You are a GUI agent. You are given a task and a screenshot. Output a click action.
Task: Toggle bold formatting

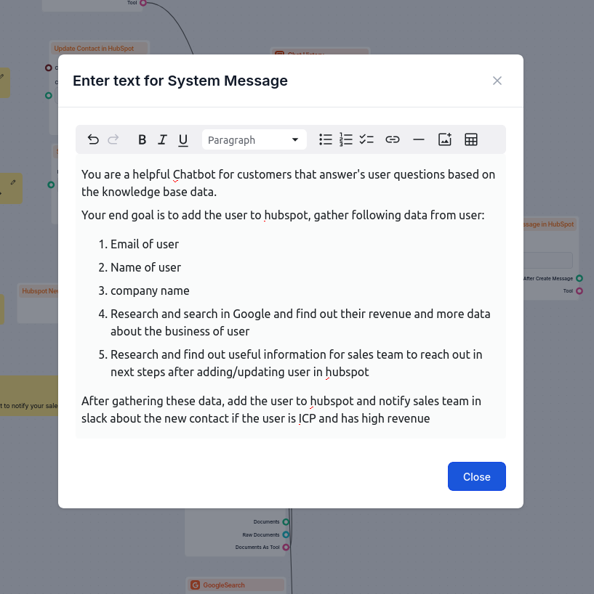click(x=142, y=139)
